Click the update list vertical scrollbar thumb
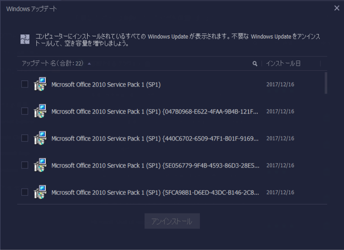The image size is (344, 250). pos(326,83)
